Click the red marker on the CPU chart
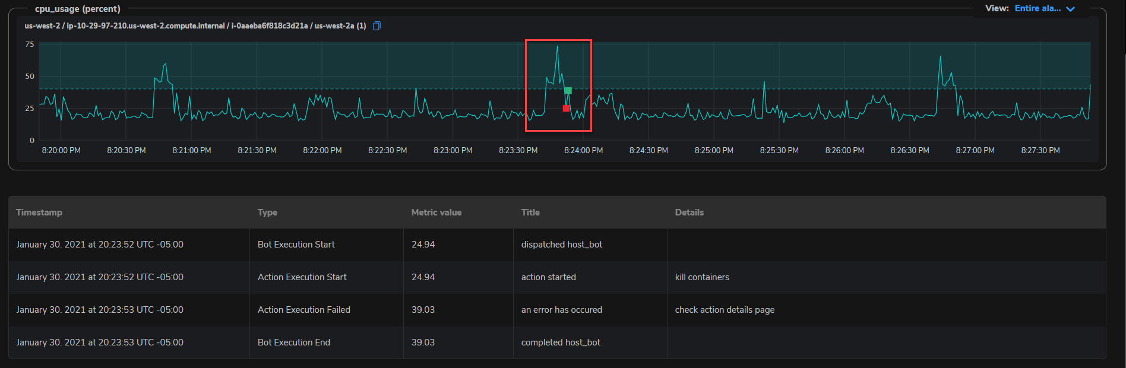This screenshot has height=368, width=1126. pyautogui.click(x=566, y=108)
